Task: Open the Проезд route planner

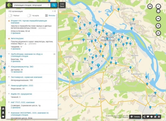Action: (x=62, y=5)
